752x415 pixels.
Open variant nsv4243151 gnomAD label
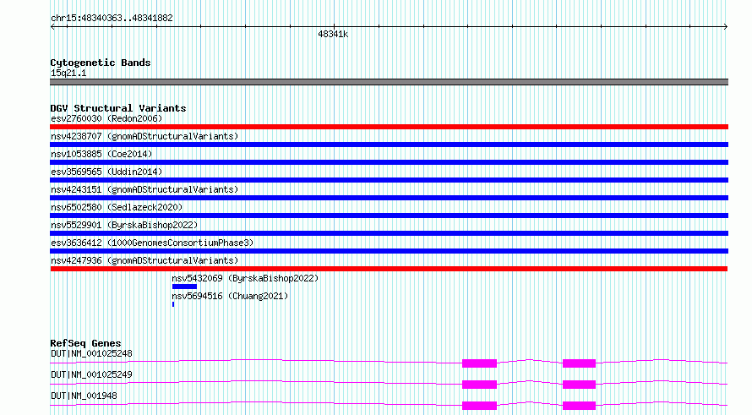144,189
